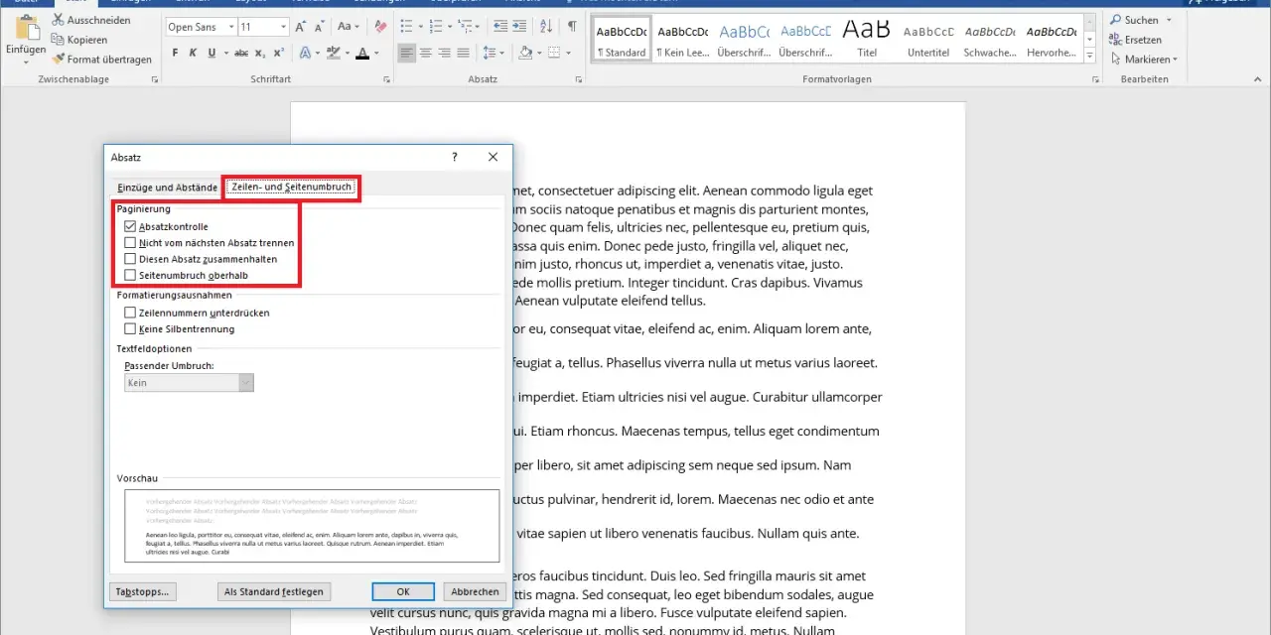Apply Titel style from gallery
The width and height of the screenshot is (1271, 635).
coord(867,40)
